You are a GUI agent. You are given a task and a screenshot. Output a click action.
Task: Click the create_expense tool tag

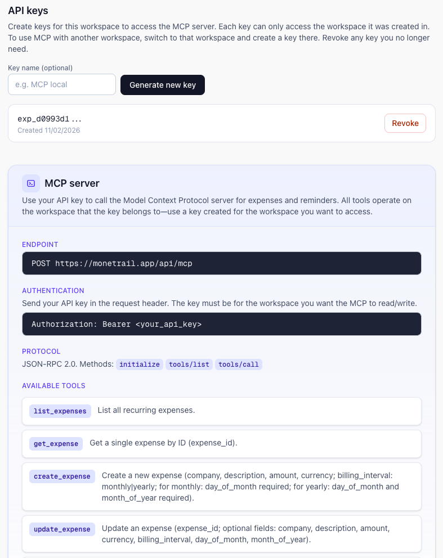click(x=62, y=476)
